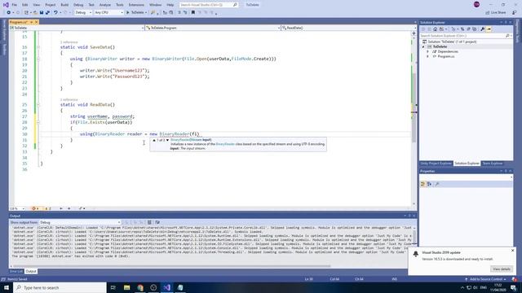Click Add to Source Control in status bar
The width and height of the screenshot is (522, 293).
pyautogui.click(x=486, y=279)
